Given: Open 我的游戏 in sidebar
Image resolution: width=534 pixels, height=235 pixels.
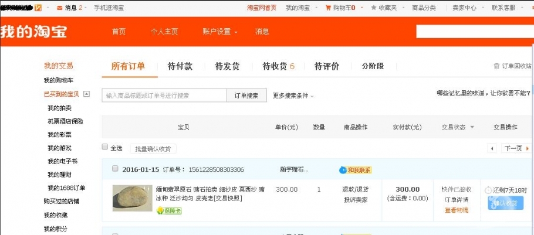Looking at the screenshot, I should (x=60, y=148).
